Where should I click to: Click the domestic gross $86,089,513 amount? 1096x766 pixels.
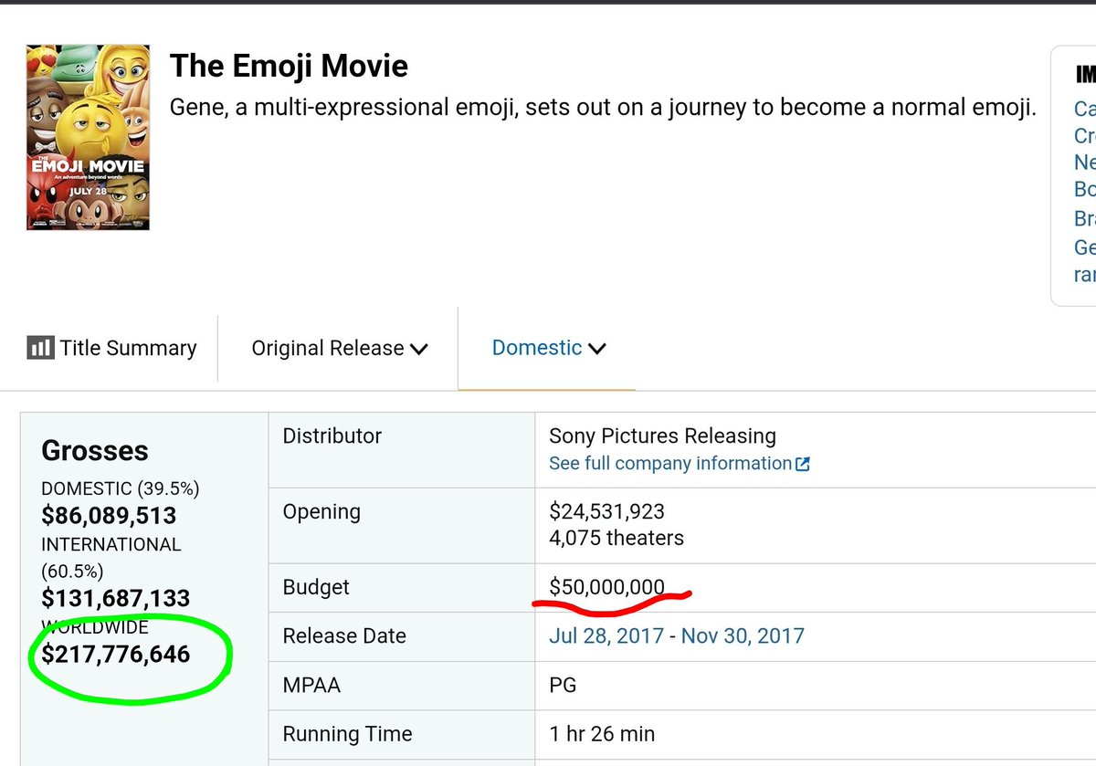pos(109,516)
